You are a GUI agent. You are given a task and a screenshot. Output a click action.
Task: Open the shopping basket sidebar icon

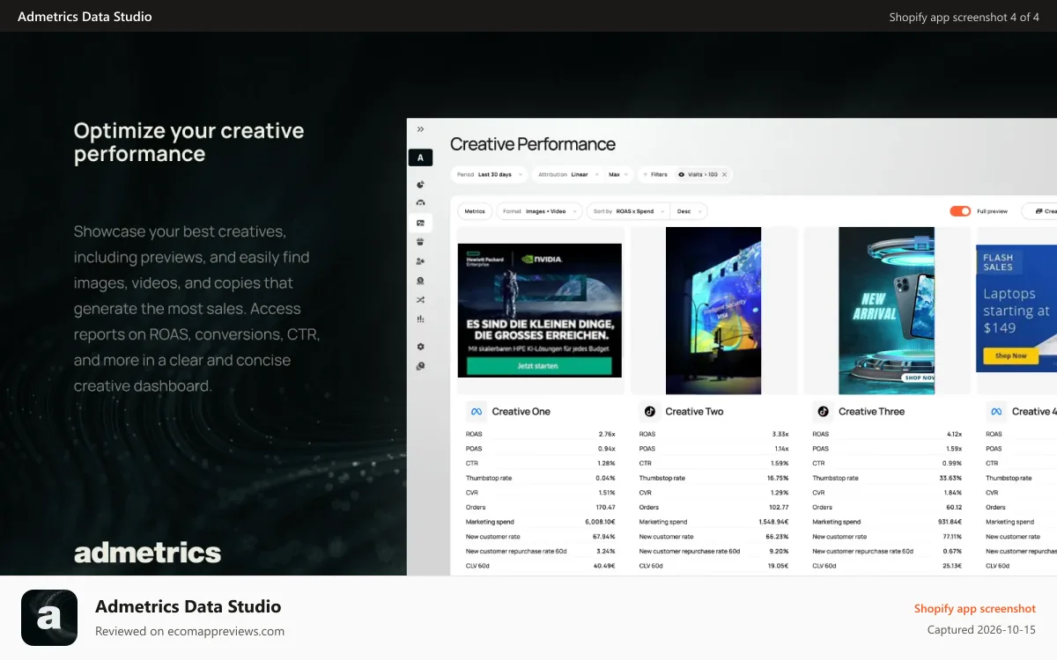pyautogui.click(x=420, y=242)
